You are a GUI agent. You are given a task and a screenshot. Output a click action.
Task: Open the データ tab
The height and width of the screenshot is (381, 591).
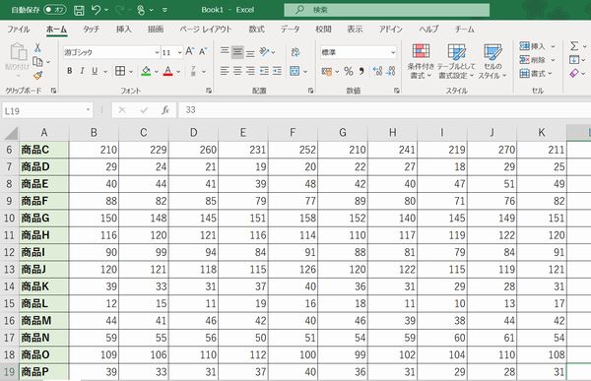tap(290, 29)
